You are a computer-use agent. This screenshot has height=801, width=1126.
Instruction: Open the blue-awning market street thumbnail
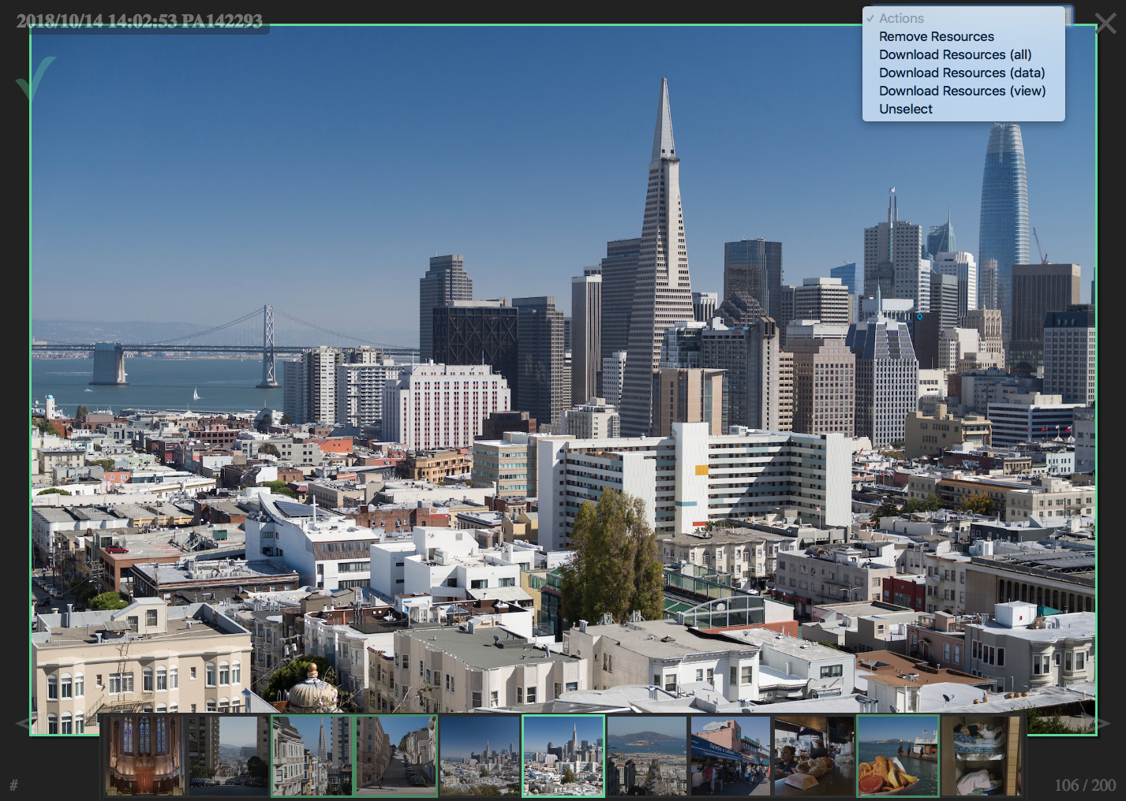point(731,754)
